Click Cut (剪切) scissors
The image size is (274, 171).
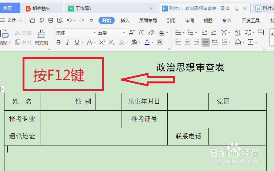point(23,33)
